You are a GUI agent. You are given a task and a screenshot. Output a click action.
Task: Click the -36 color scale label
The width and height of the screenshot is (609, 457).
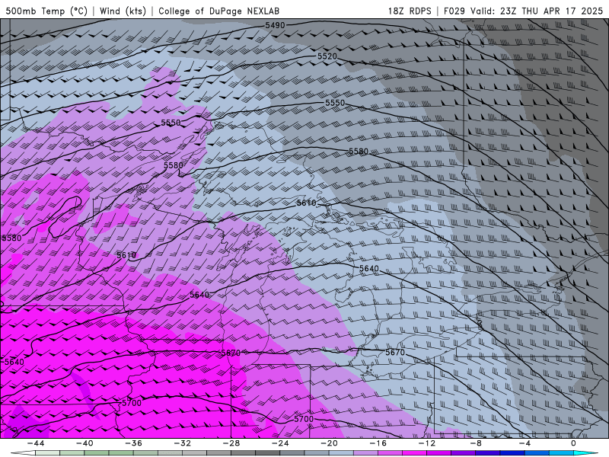pyautogui.click(x=133, y=443)
